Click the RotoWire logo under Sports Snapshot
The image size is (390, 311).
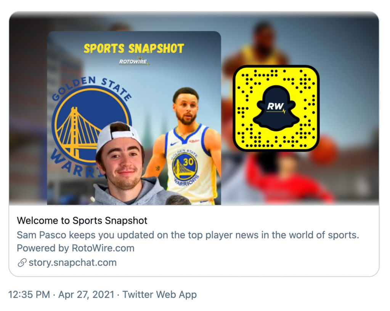tap(134, 61)
